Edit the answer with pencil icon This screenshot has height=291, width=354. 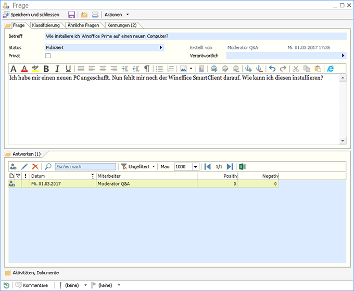coord(24,167)
